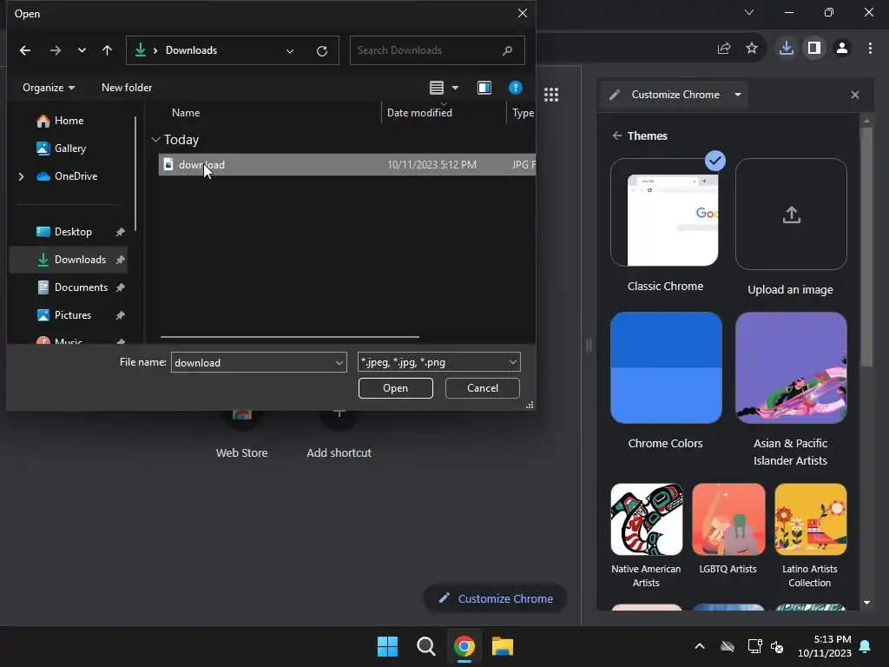Sort by Name column

(186, 112)
